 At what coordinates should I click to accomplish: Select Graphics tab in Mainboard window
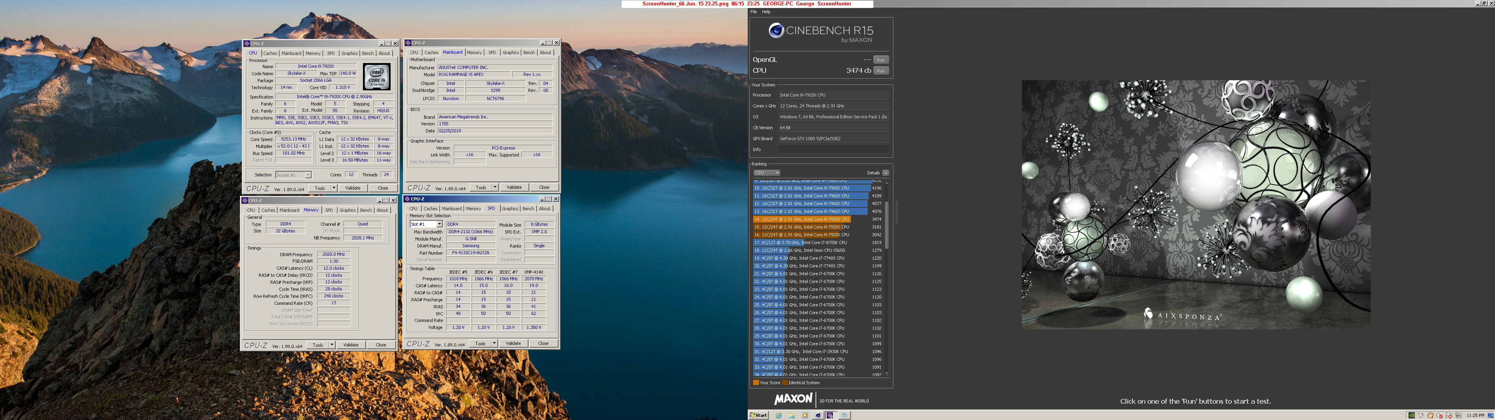[511, 53]
